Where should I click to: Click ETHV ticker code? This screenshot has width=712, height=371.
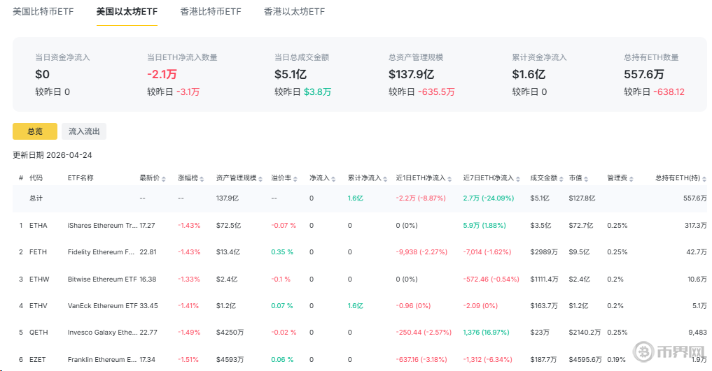click(38, 306)
